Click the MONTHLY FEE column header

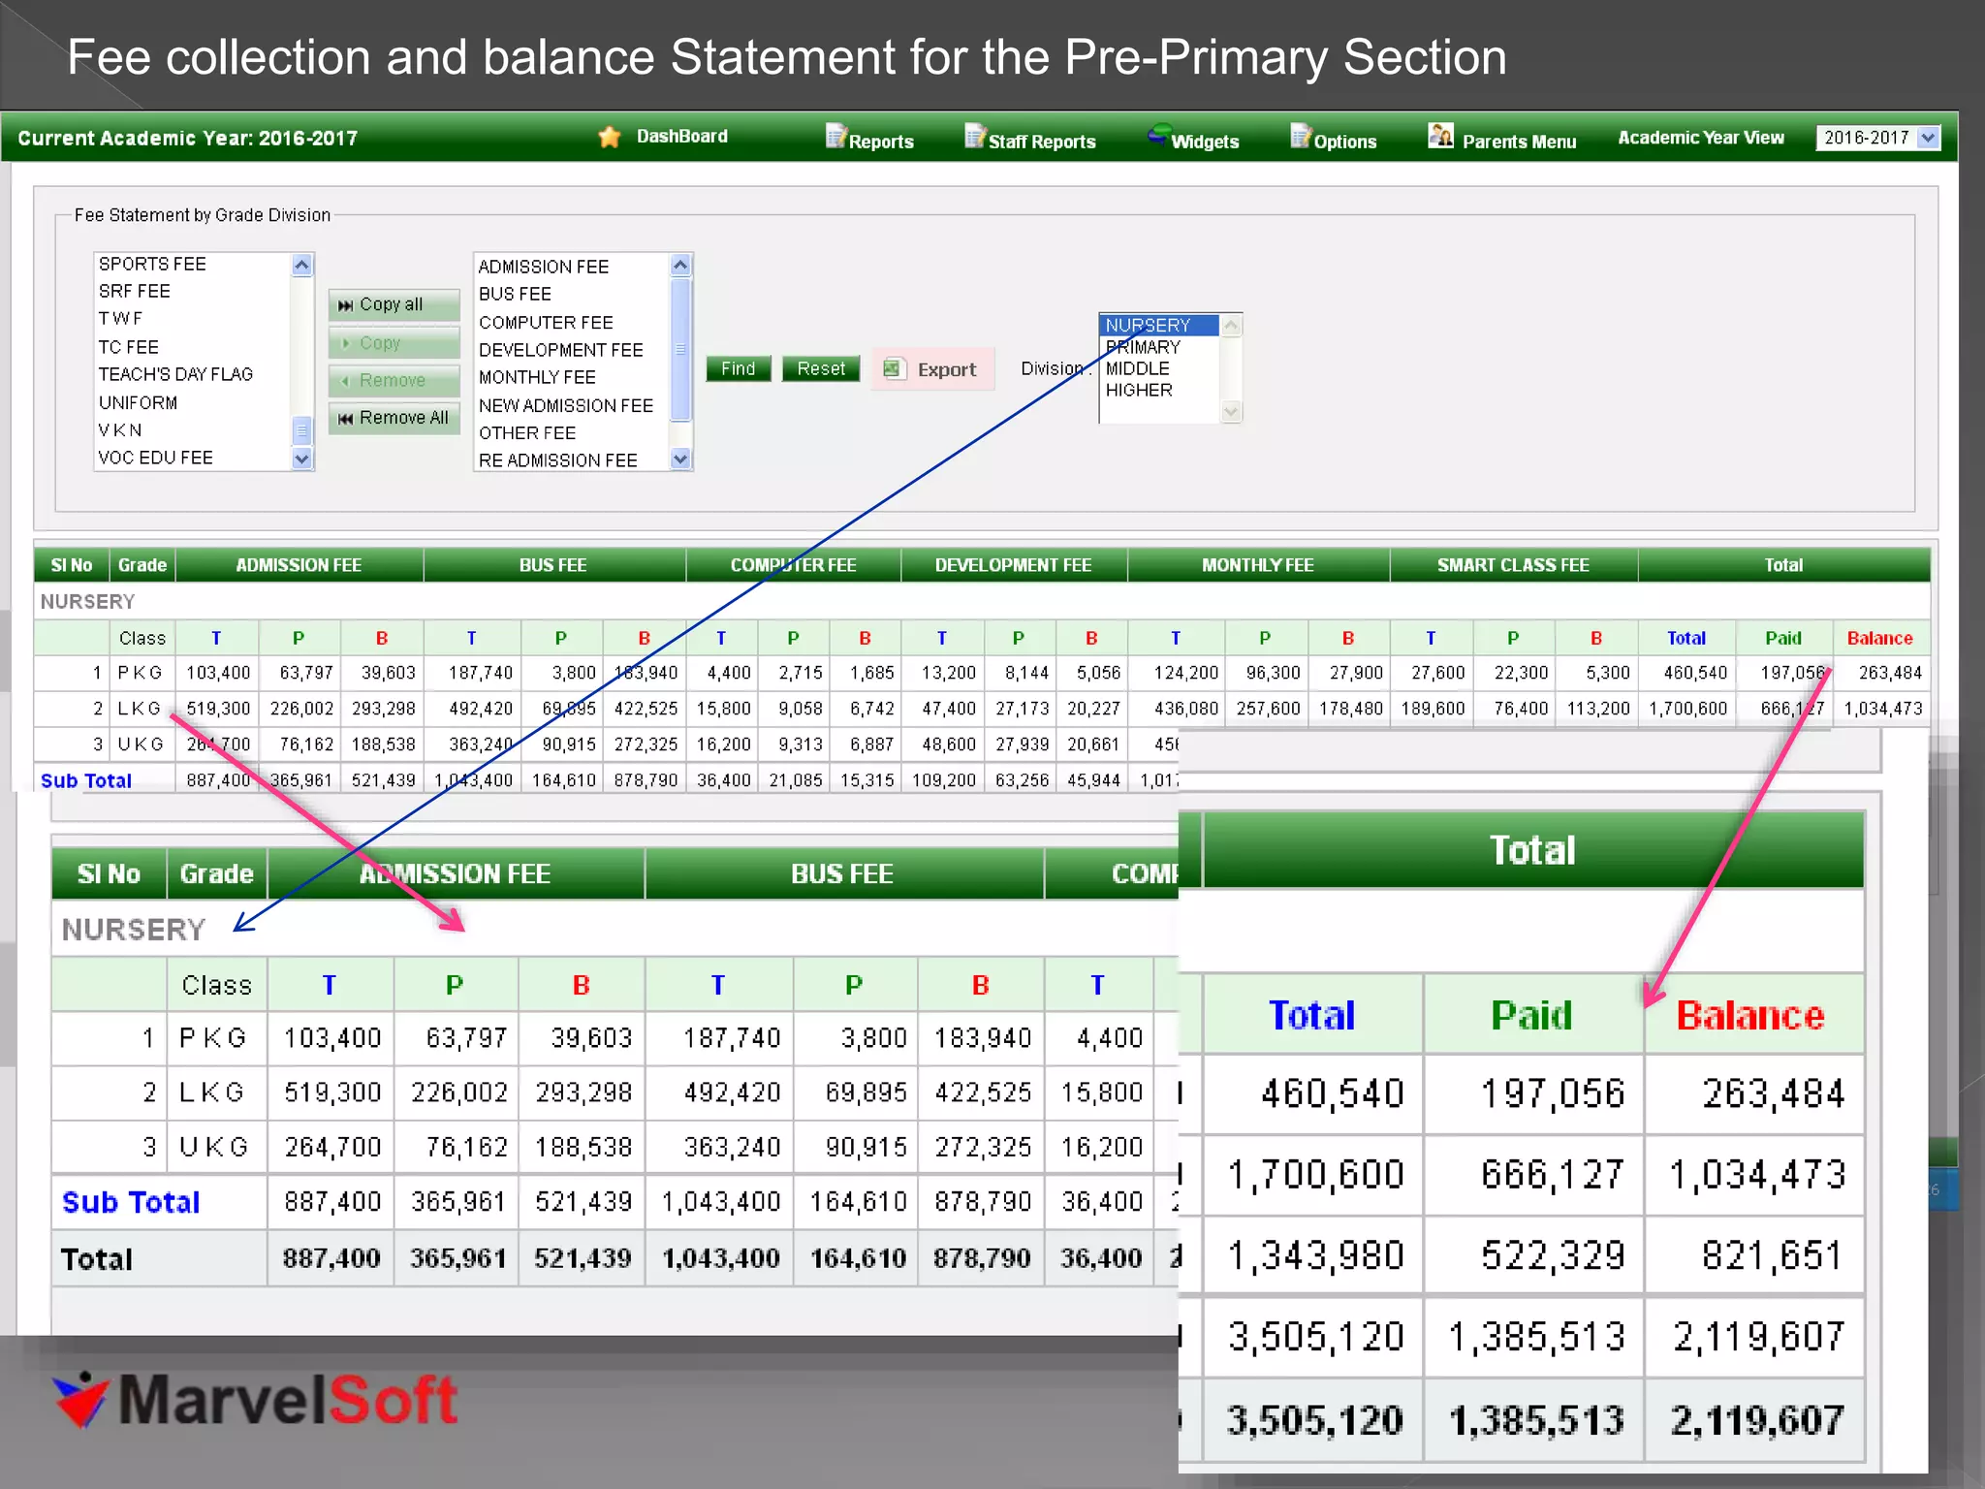(1258, 565)
